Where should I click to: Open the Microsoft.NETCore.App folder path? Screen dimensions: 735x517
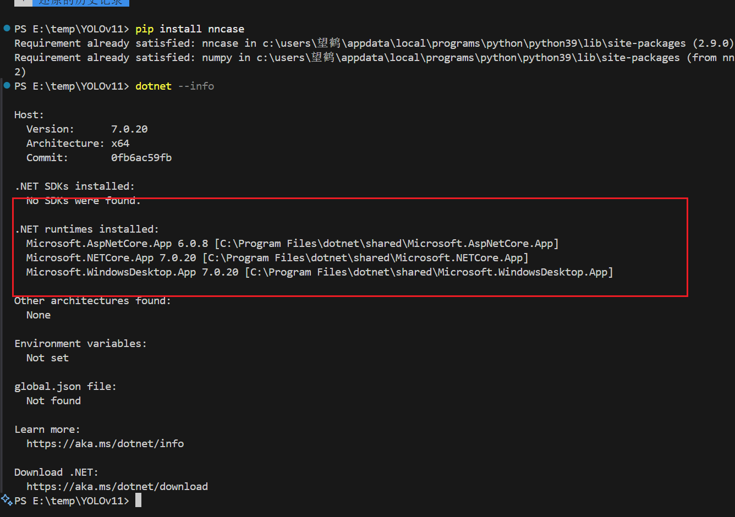pos(365,257)
